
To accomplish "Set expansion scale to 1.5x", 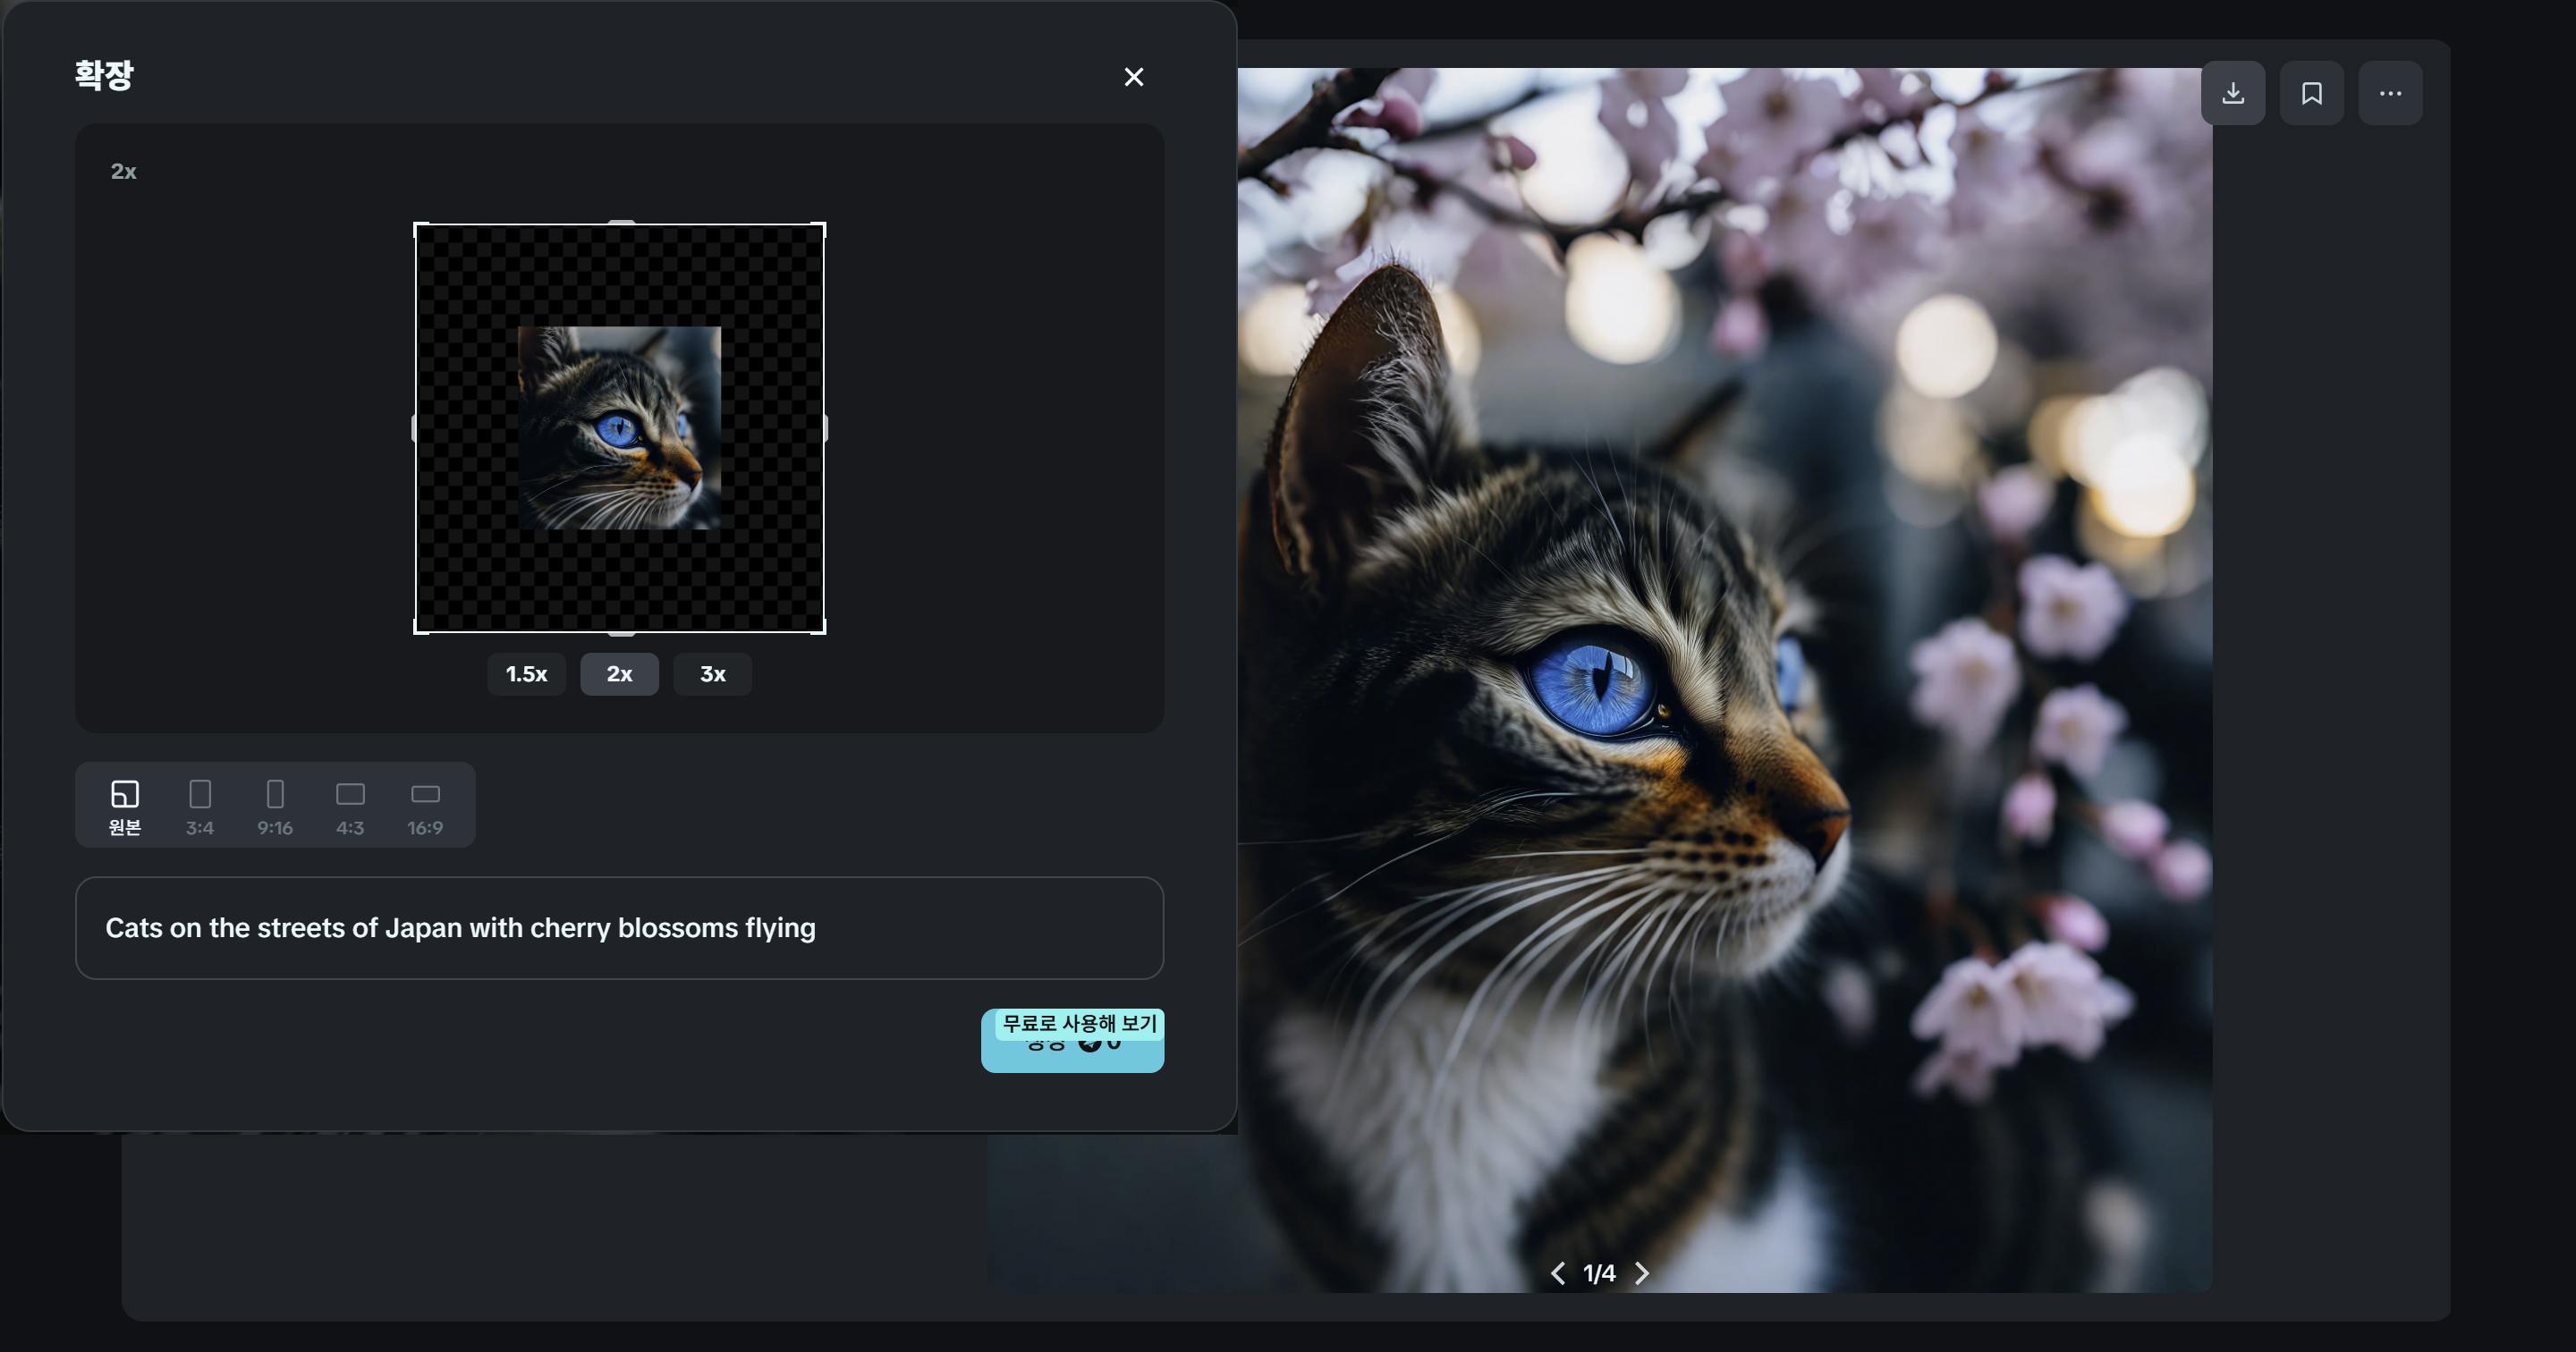I will click(x=526, y=674).
